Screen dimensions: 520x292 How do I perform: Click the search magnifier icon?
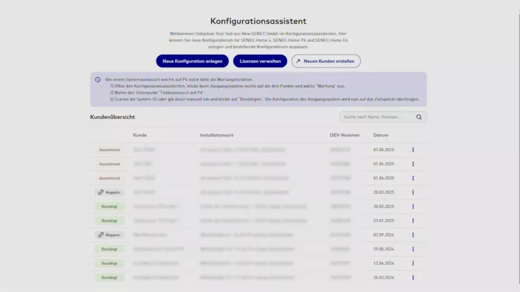coord(419,117)
